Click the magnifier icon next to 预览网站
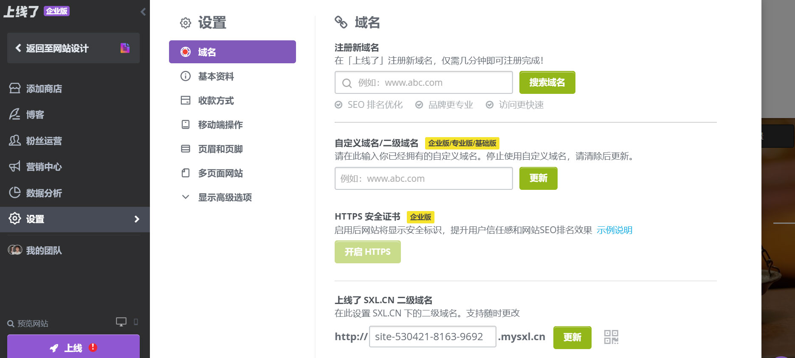The image size is (795, 358). click(11, 324)
